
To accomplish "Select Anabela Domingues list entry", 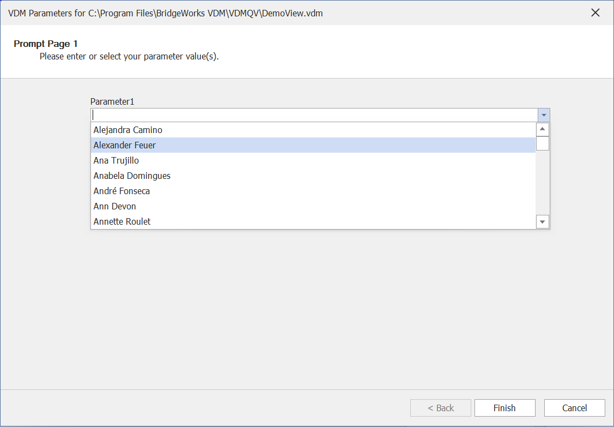I will pyautogui.click(x=313, y=176).
